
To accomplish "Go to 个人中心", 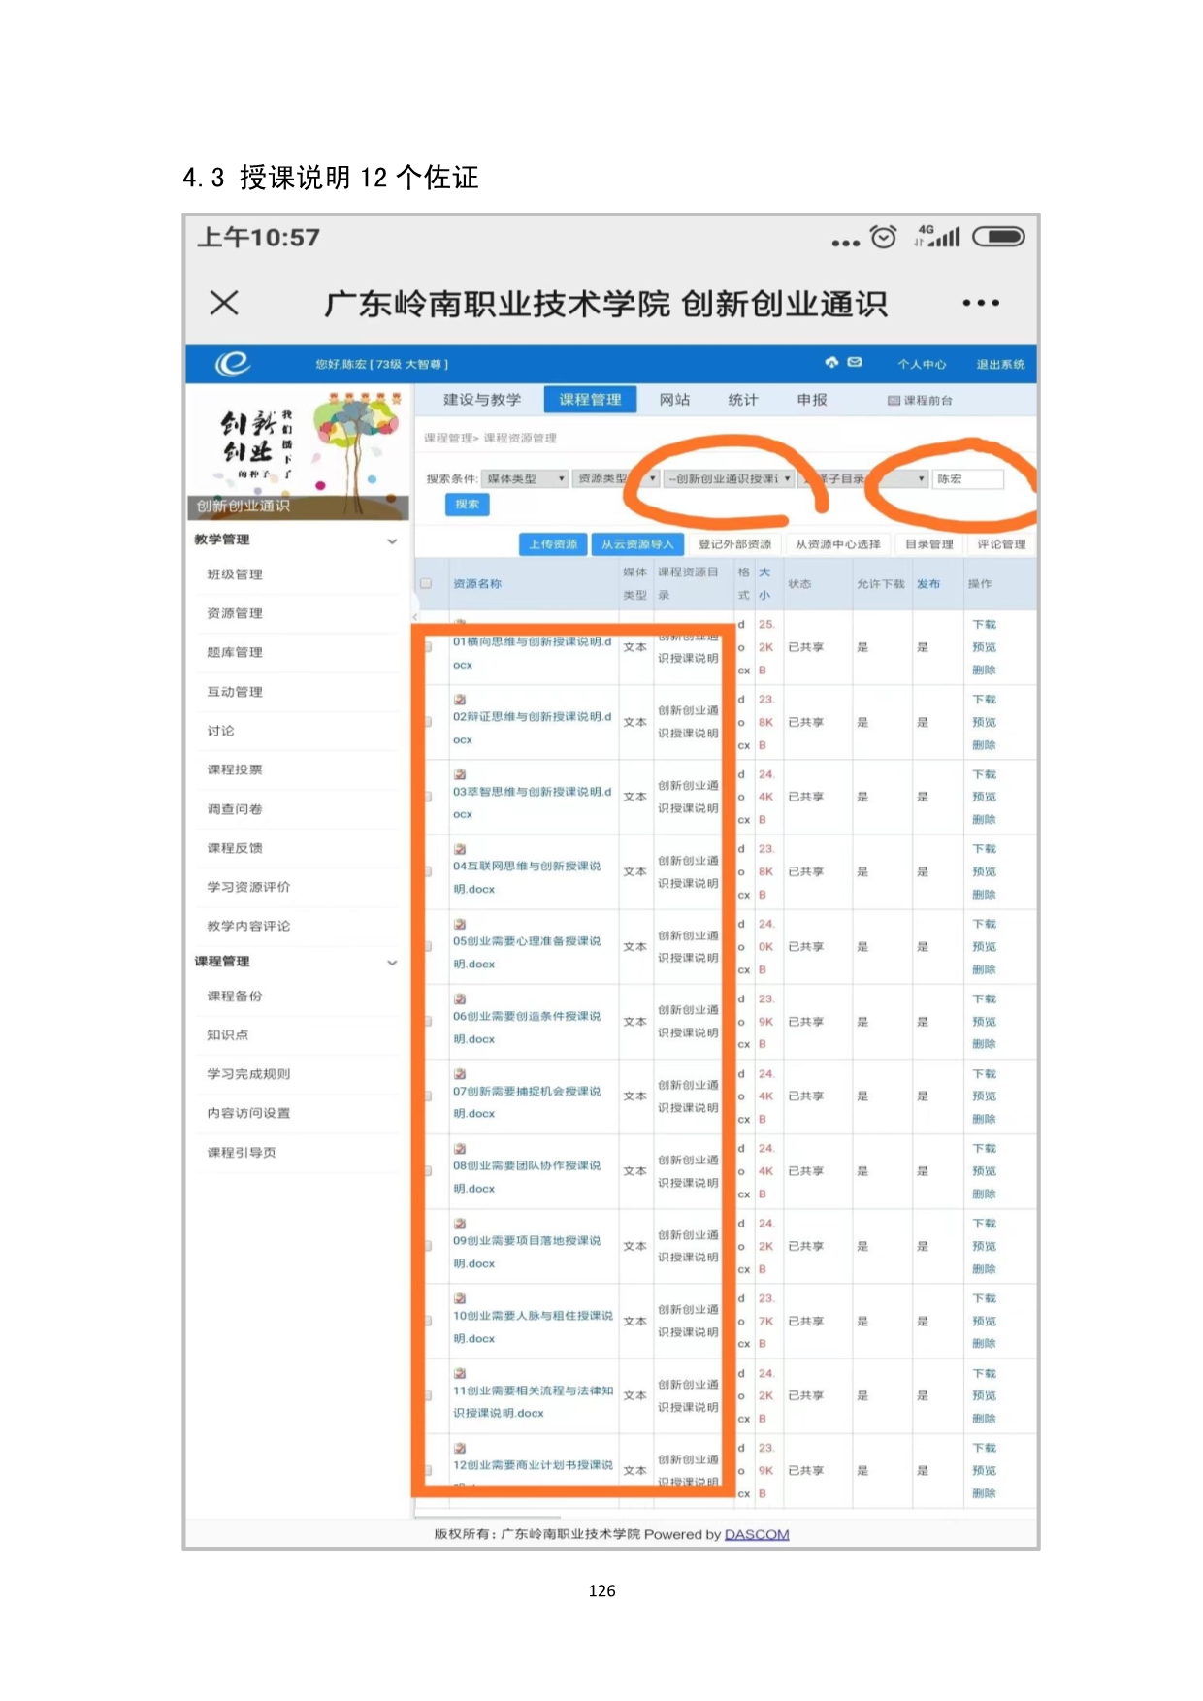I will (x=922, y=364).
